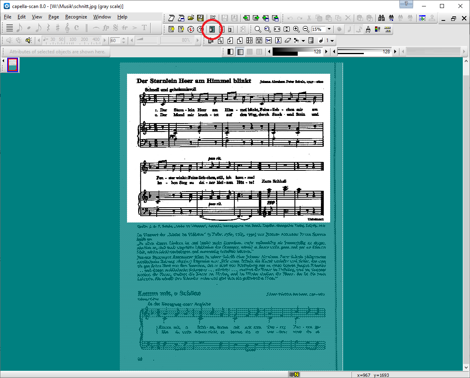Open the Recognize menu

click(x=76, y=17)
